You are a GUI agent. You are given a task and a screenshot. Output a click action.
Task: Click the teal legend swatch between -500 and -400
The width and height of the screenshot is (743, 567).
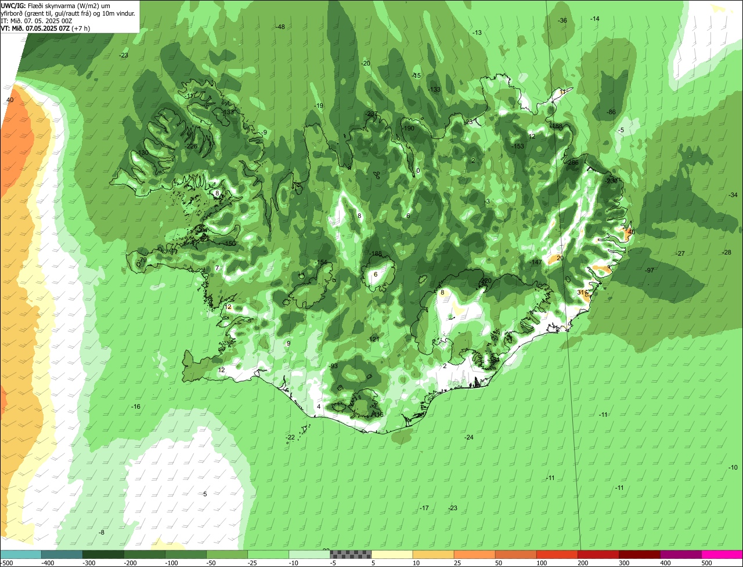pos(21,555)
